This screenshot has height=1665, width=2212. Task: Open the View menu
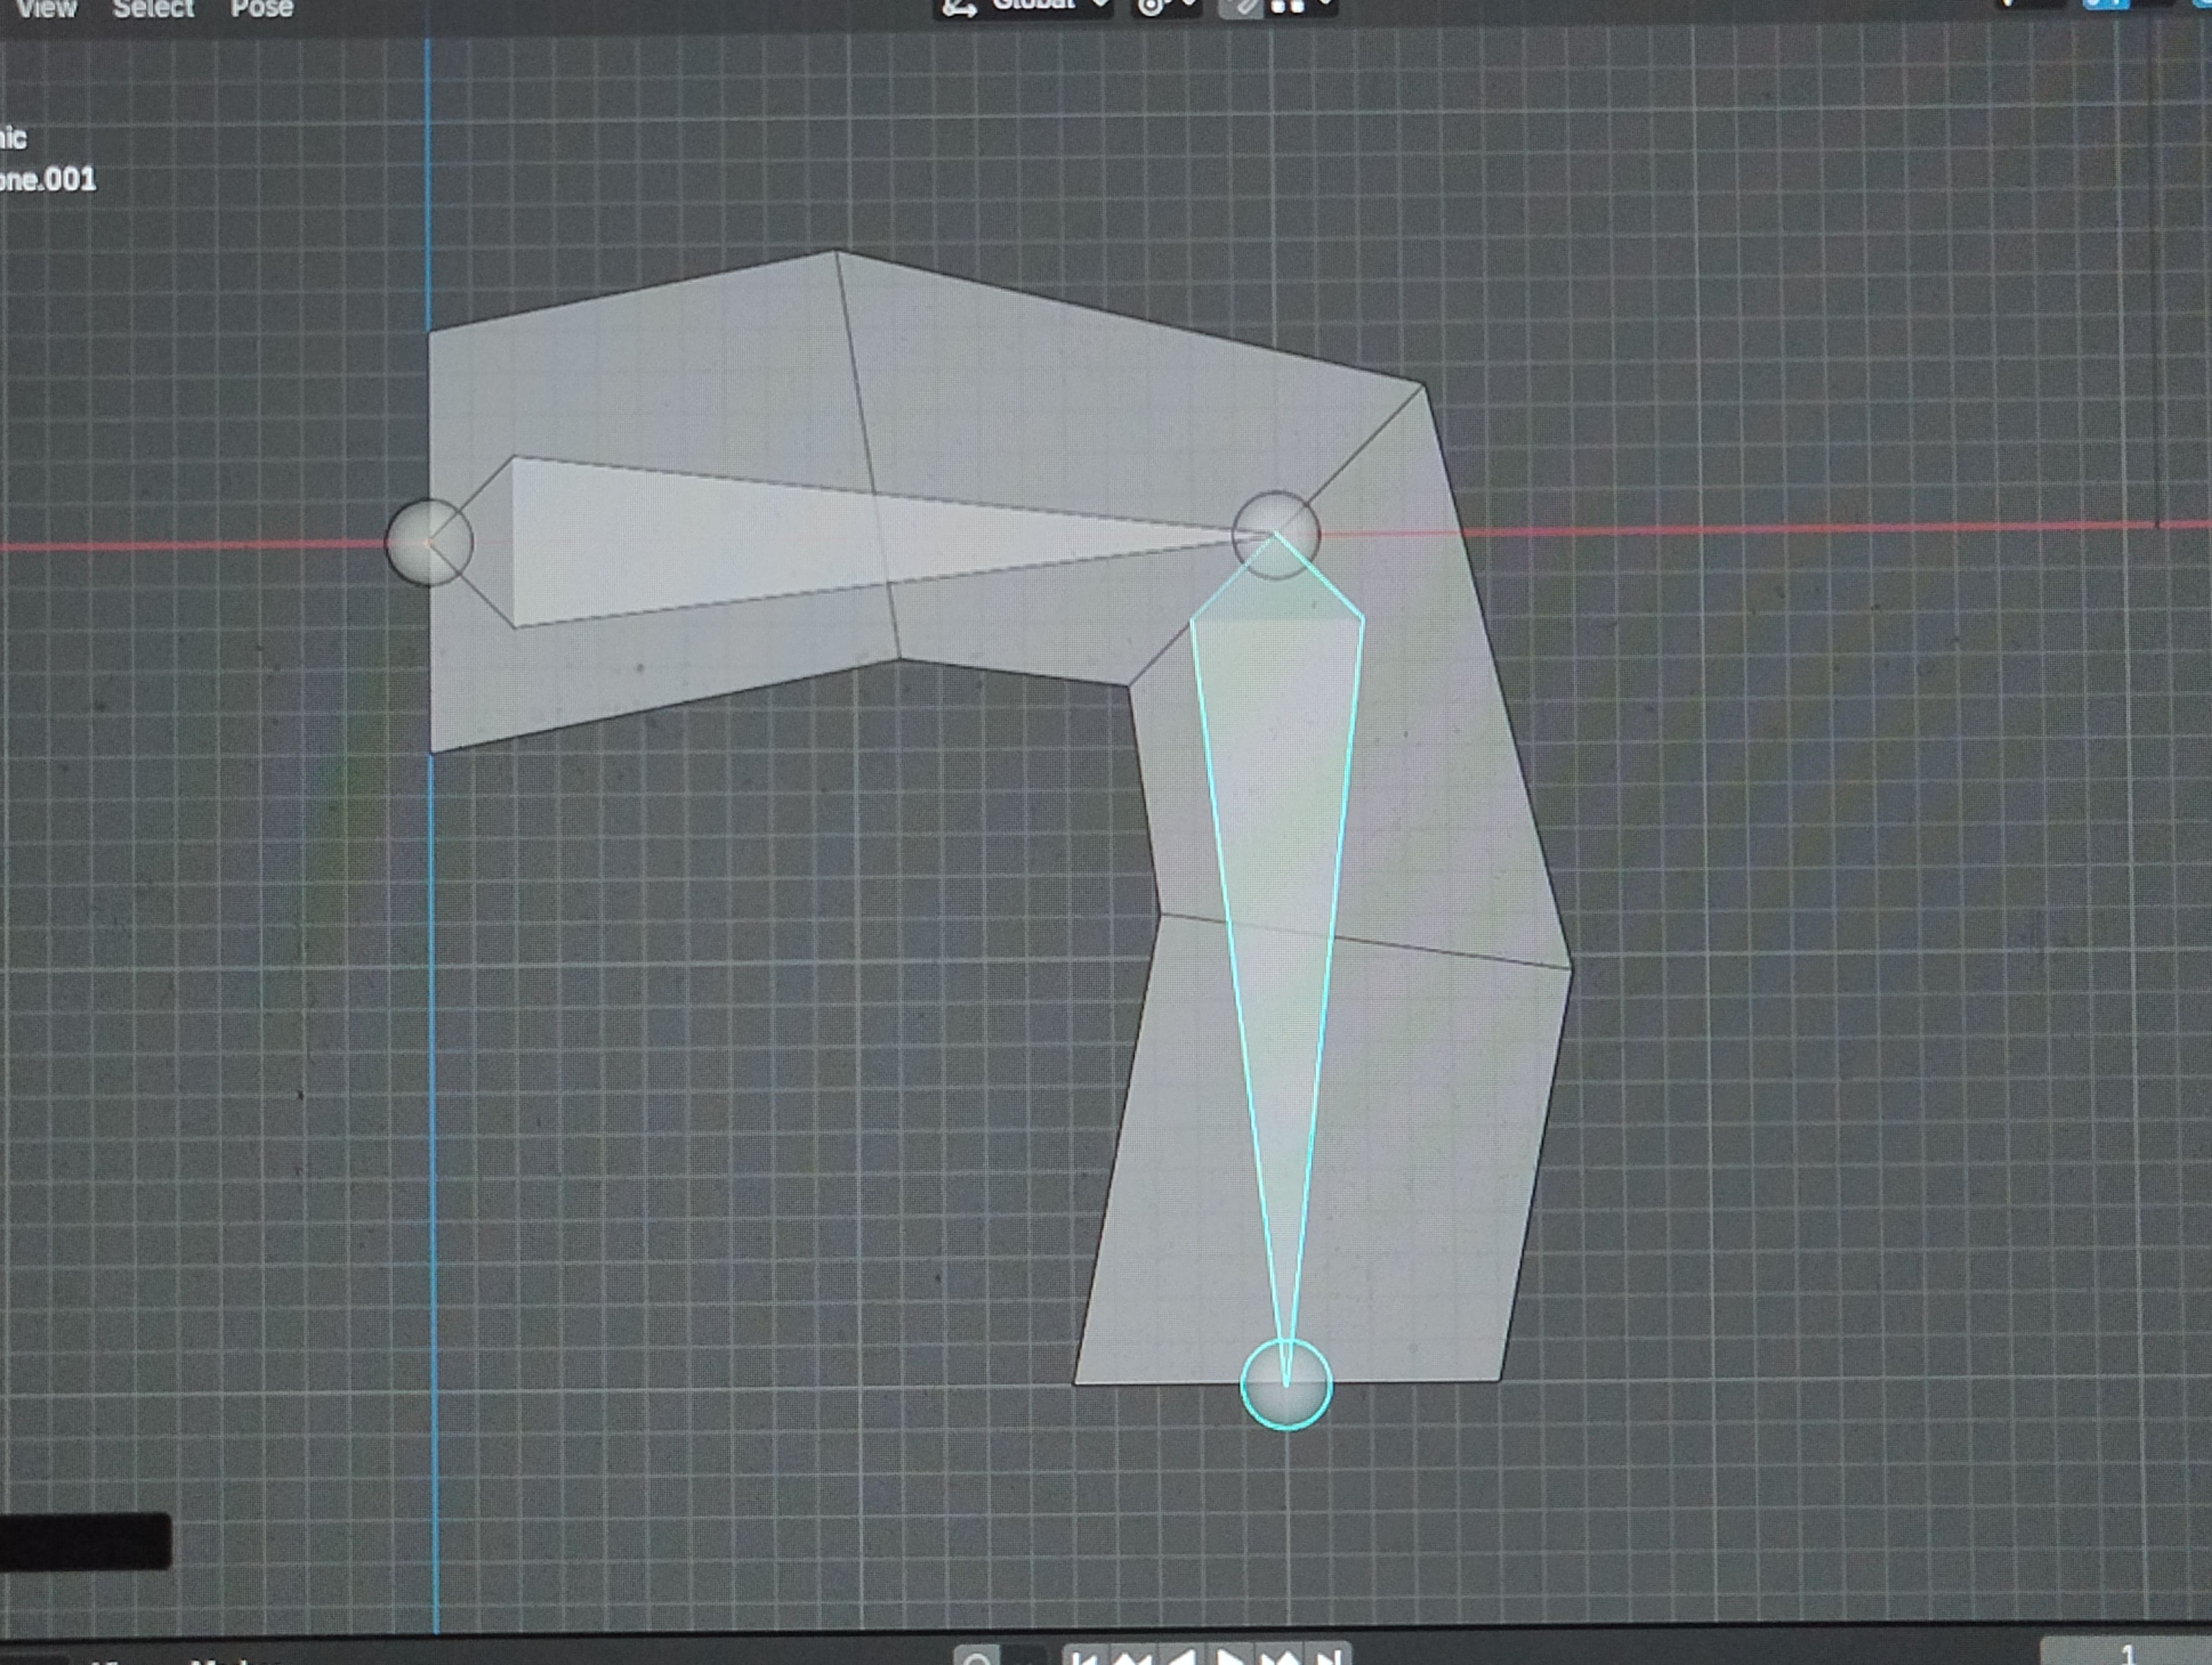pos(47,9)
